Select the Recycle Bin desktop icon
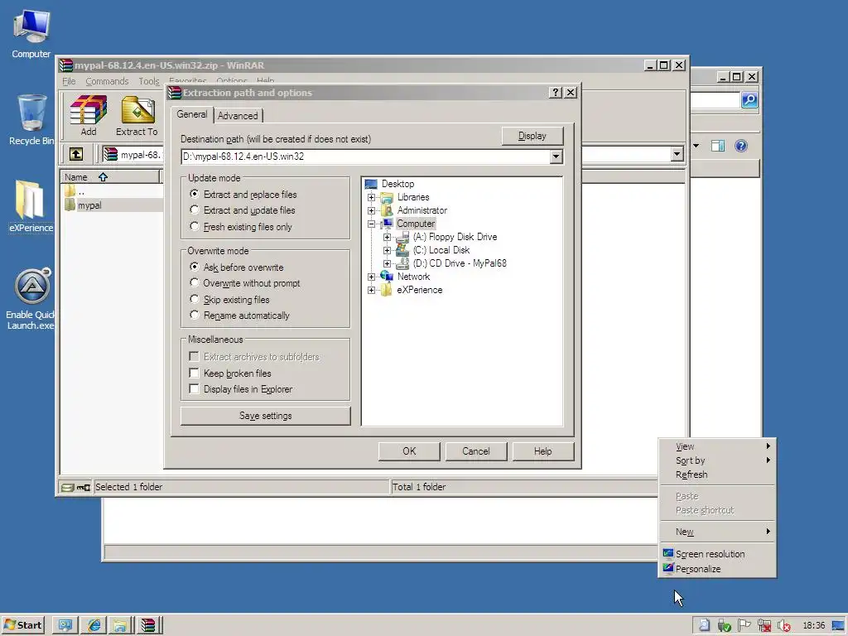 pyautogui.click(x=31, y=119)
